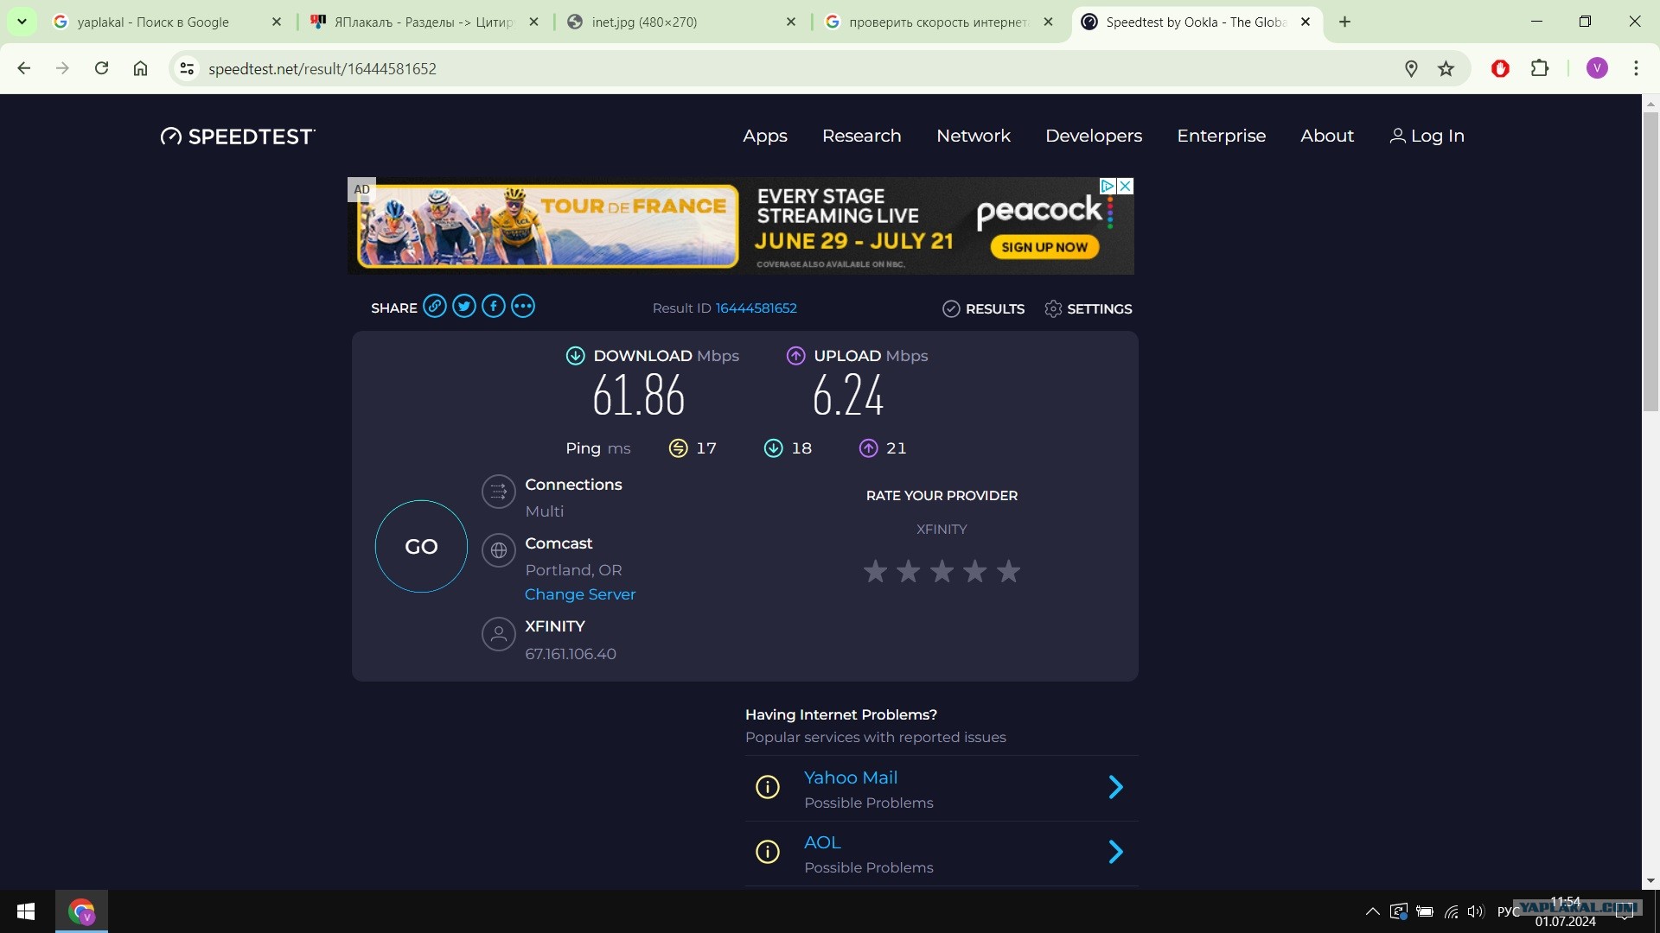This screenshot has height=933, width=1660.
Task: Open AOL problems link
Action: click(x=822, y=842)
